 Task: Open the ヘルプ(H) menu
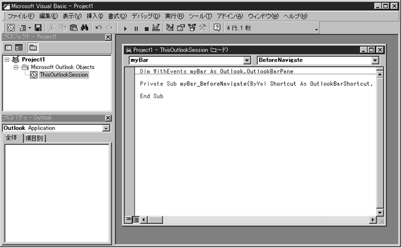(295, 16)
